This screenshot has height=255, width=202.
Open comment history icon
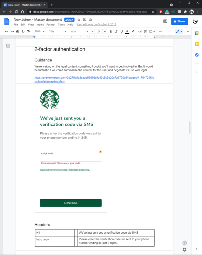point(165,21)
